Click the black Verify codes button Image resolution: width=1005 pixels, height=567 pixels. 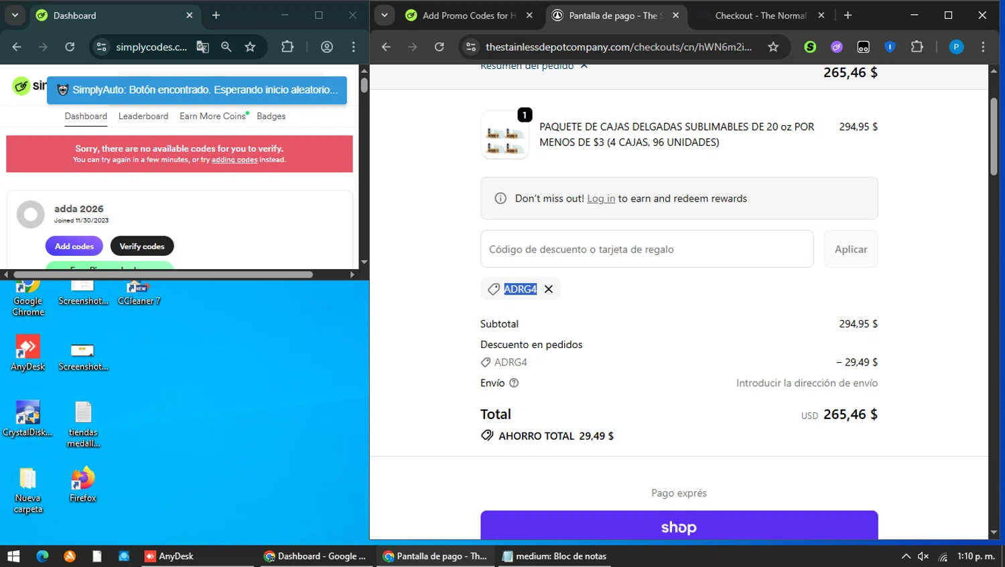tap(142, 246)
